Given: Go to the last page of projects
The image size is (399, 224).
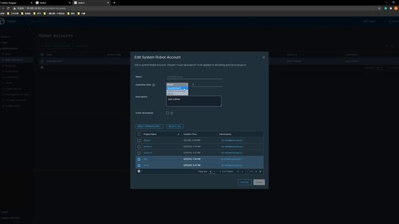Looking at the screenshot, I should (261, 172).
